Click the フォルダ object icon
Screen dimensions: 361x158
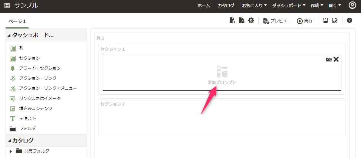[x=13, y=129]
